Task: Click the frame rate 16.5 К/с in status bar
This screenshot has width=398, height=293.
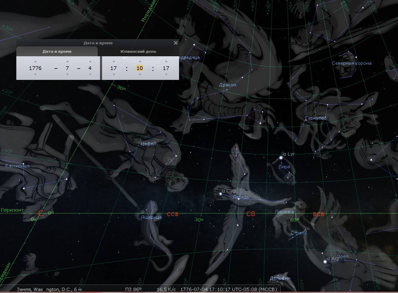Action: [166, 290]
